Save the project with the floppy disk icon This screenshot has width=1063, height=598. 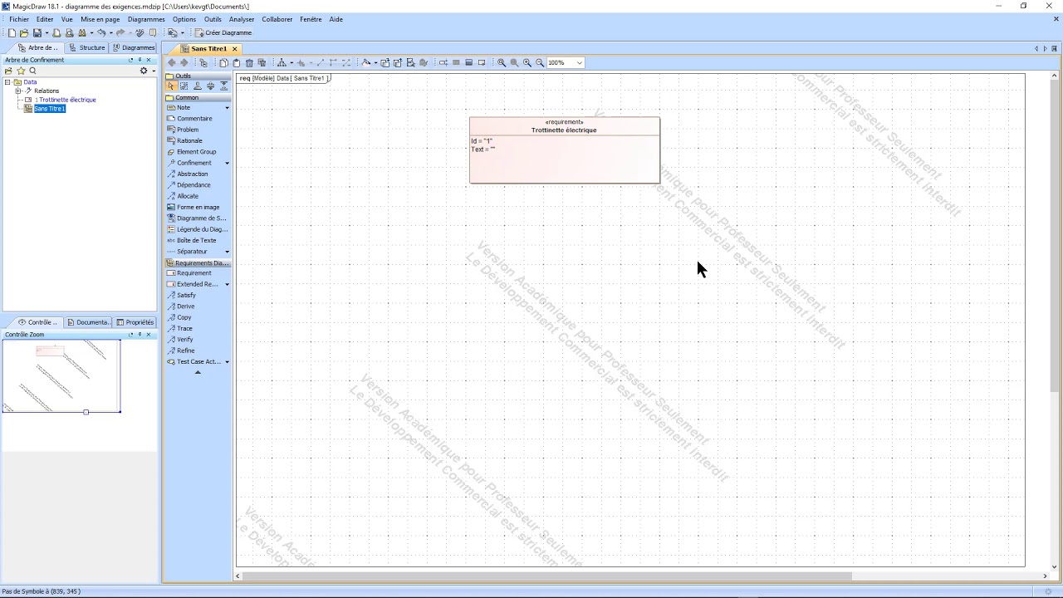[x=37, y=33]
